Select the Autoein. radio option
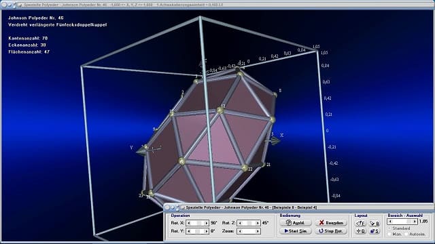 click(406, 234)
